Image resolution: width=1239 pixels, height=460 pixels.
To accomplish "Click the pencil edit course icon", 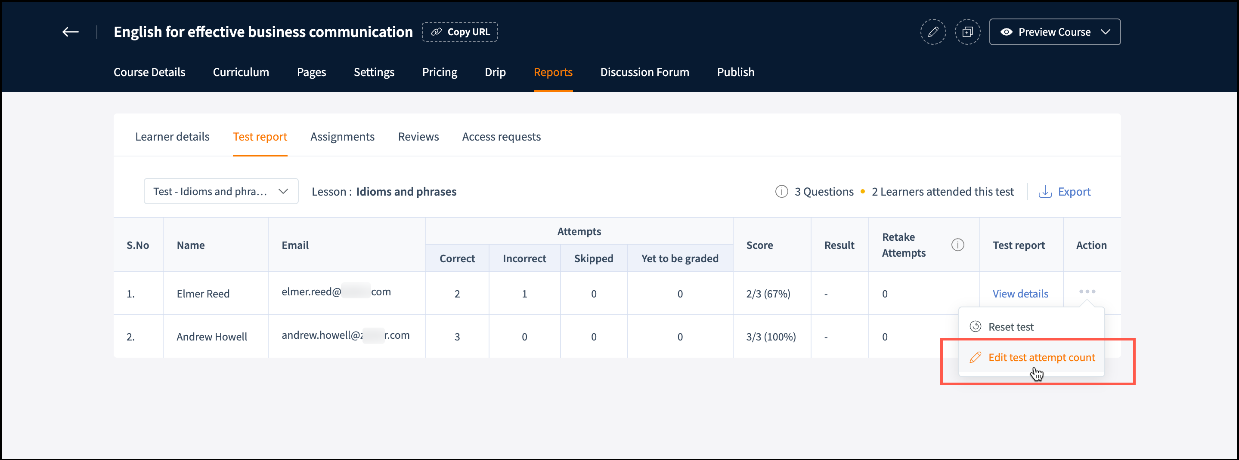I will click(932, 32).
